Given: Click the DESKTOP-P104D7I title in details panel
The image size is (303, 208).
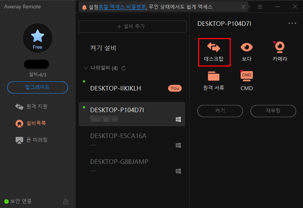Looking at the screenshot, I should (x=224, y=24).
